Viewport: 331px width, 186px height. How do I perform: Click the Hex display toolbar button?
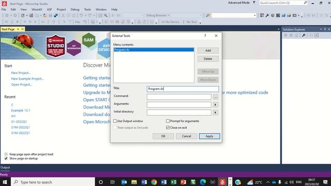pyautogui.click(x=78, y=22)
